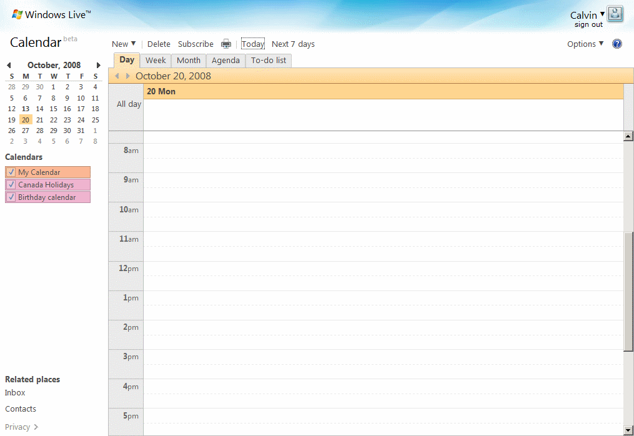Image resolution: width=634 pixels, height=436 pixels.
Task: Click the sign out link
Action: point(588,24)
